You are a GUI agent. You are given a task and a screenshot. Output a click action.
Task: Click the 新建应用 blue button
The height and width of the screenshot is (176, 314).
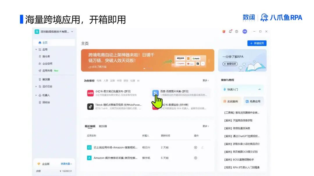click(256, 43)
